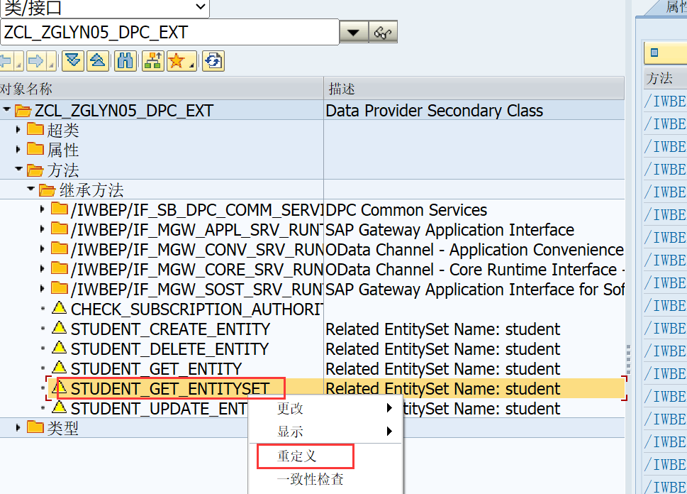Click the 继承方法 open folder icon
687x494 pixels.
click(x=48, y=190)
